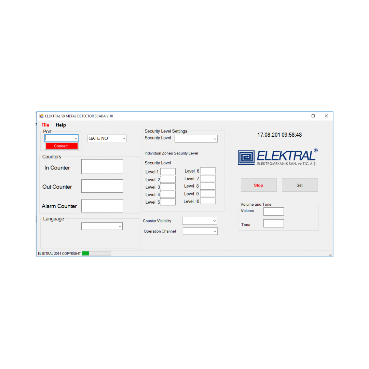The image size is (369, 369).
Task: Click the Level 10 input box
Action: tap(208, 201)
